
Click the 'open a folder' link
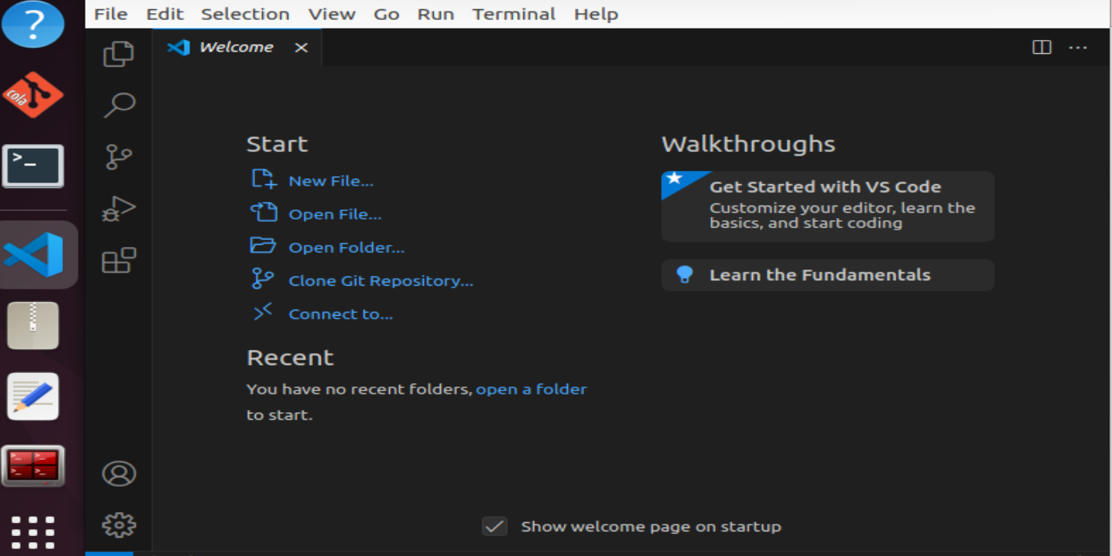pos(531,390)
